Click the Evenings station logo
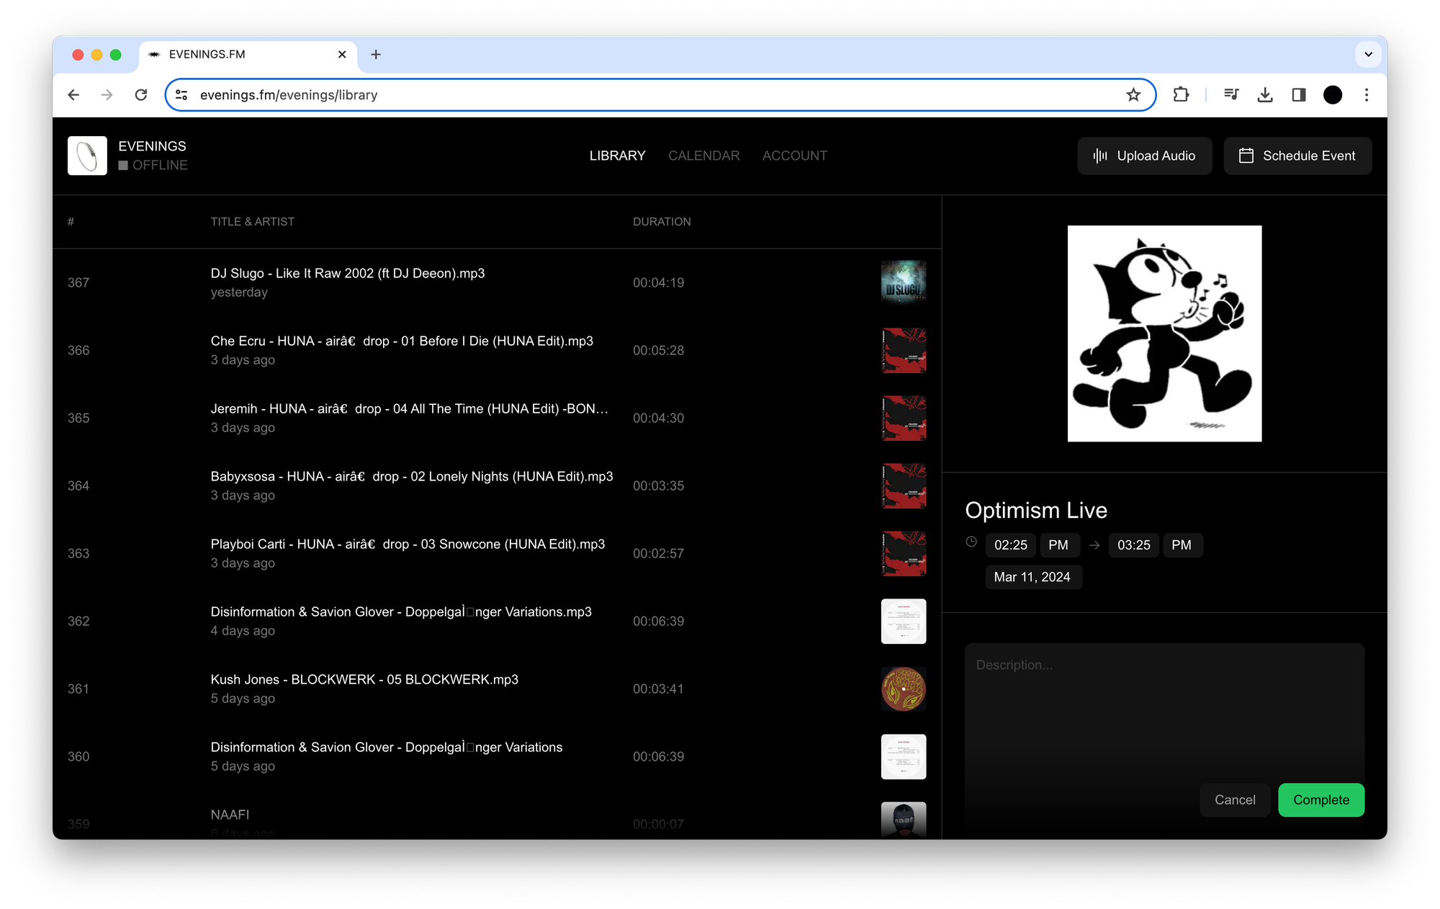 tap(87, 156)
